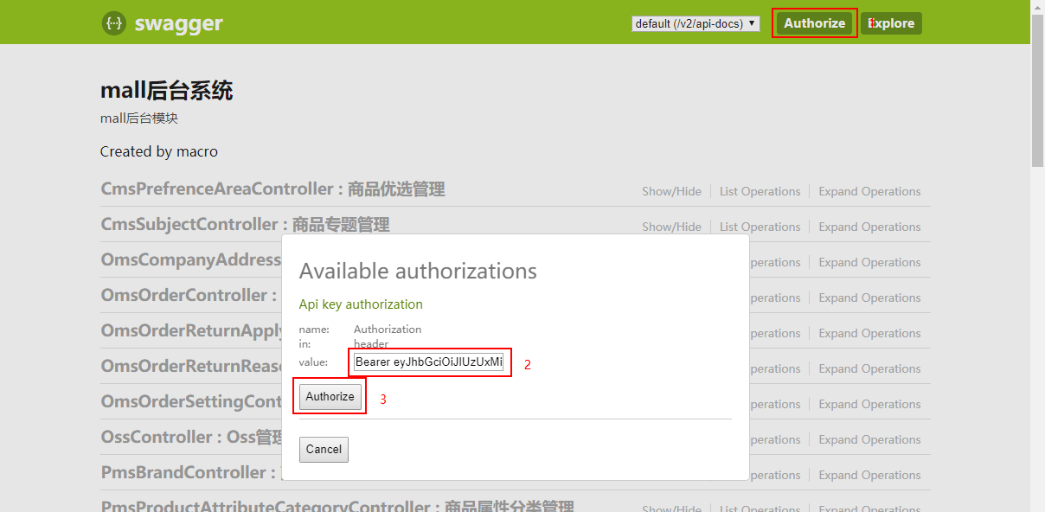Open the CmsPrefrenceAreaController section heading

(272, 189)
